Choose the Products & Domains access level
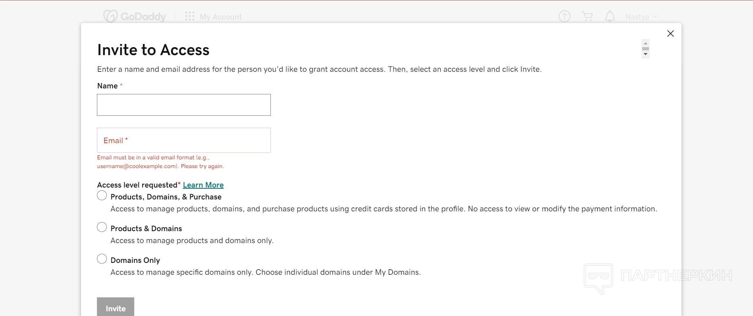 pos(102,227)
